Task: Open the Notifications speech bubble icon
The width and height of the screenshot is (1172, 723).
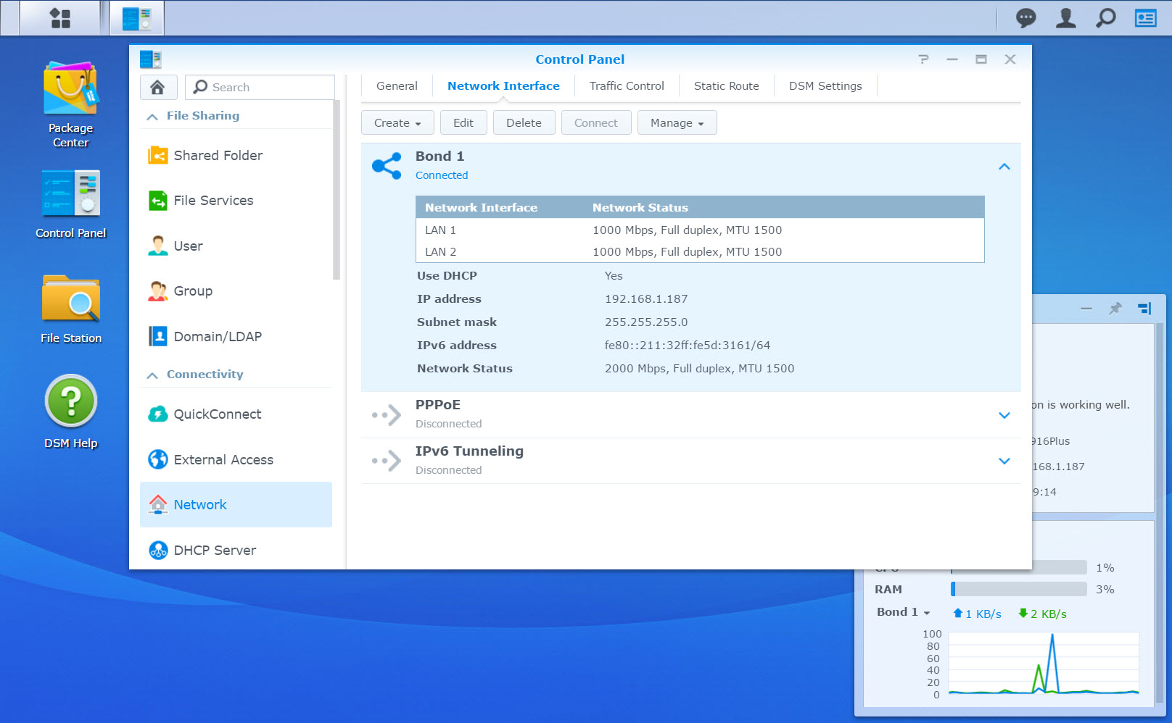Action: (1025, 18)
